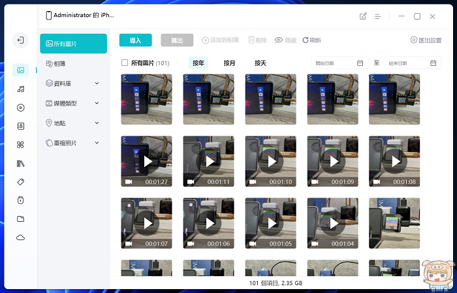Click 刷新 refresh button
The height and width of the screenshot is (293, 457).
pos(311,40)
